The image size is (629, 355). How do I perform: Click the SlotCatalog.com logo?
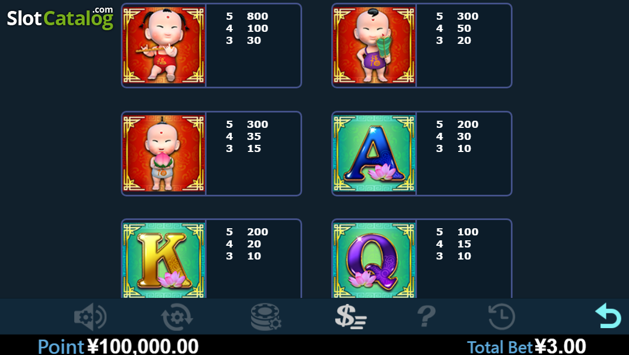pos(60,18)
